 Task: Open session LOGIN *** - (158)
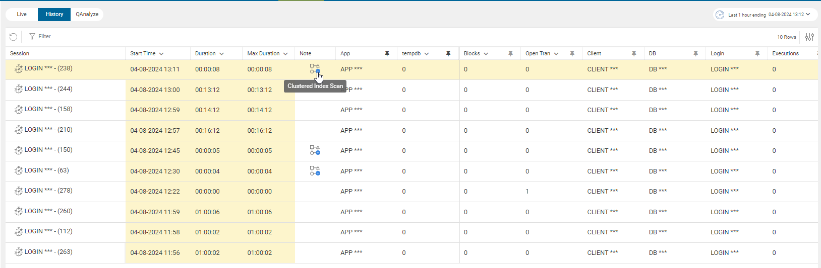click(x=48, y=109)
